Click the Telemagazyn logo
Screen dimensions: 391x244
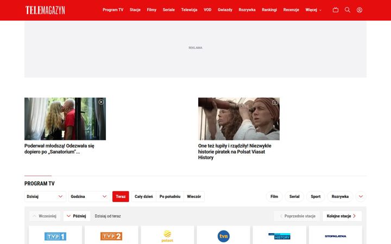(45, 10)
